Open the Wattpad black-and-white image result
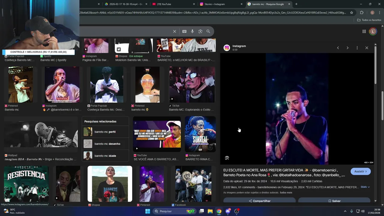This screenshot has width=384, height=216. [x=41, y=134]
